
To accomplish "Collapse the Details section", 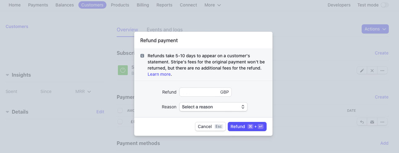I will tap(7, 112).
